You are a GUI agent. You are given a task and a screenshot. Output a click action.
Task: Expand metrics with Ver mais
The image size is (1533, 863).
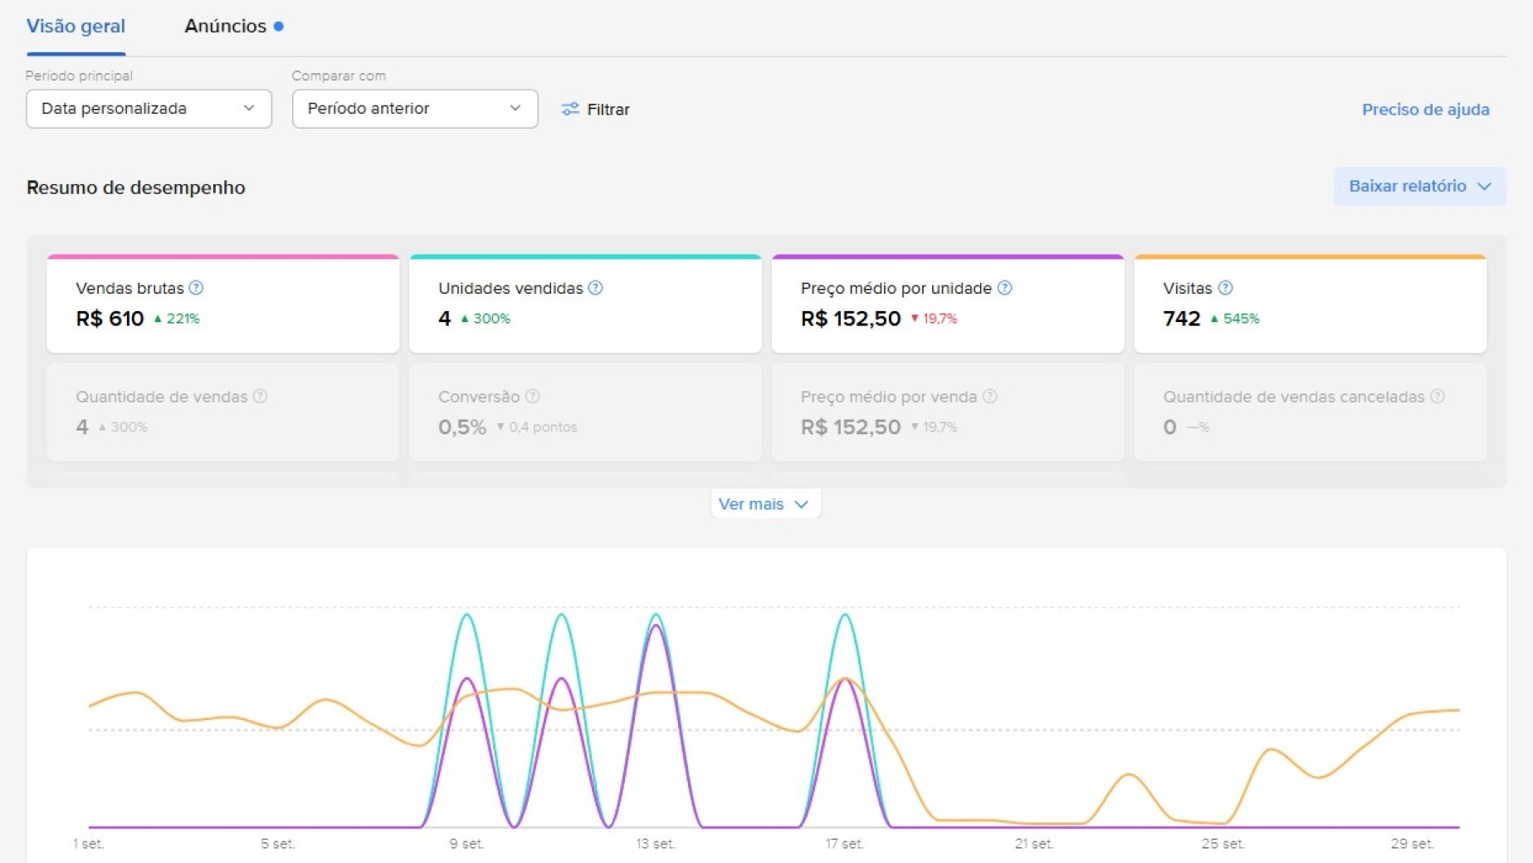pos(764,504)
